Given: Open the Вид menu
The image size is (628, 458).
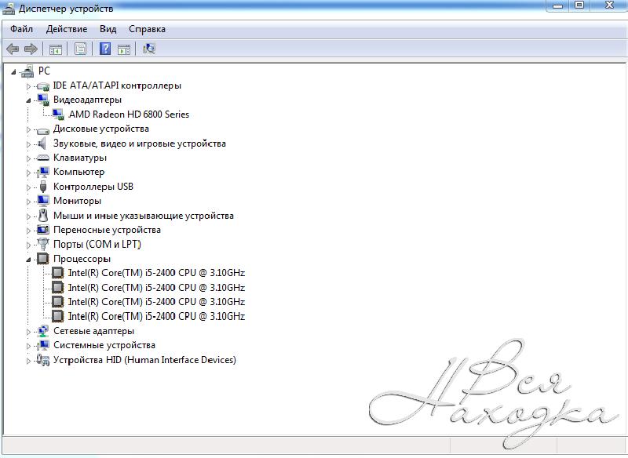Looking at the screenshot, I should click(108, 29).
